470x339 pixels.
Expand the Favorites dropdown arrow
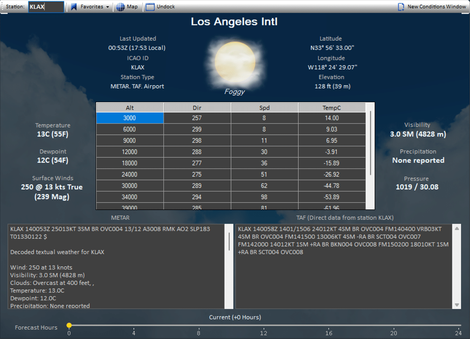(x=108, y=7)
